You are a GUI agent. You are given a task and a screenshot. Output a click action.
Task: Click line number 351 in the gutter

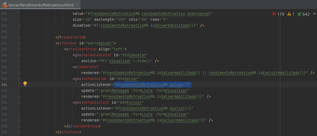tap(5, 84)
